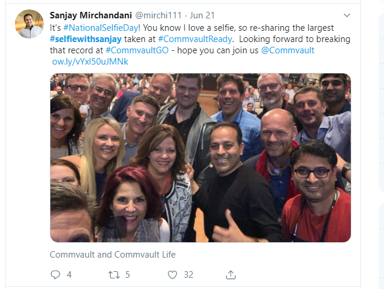
Task: Open the @mirchi111 handle
Action: [x=158, y=15]
